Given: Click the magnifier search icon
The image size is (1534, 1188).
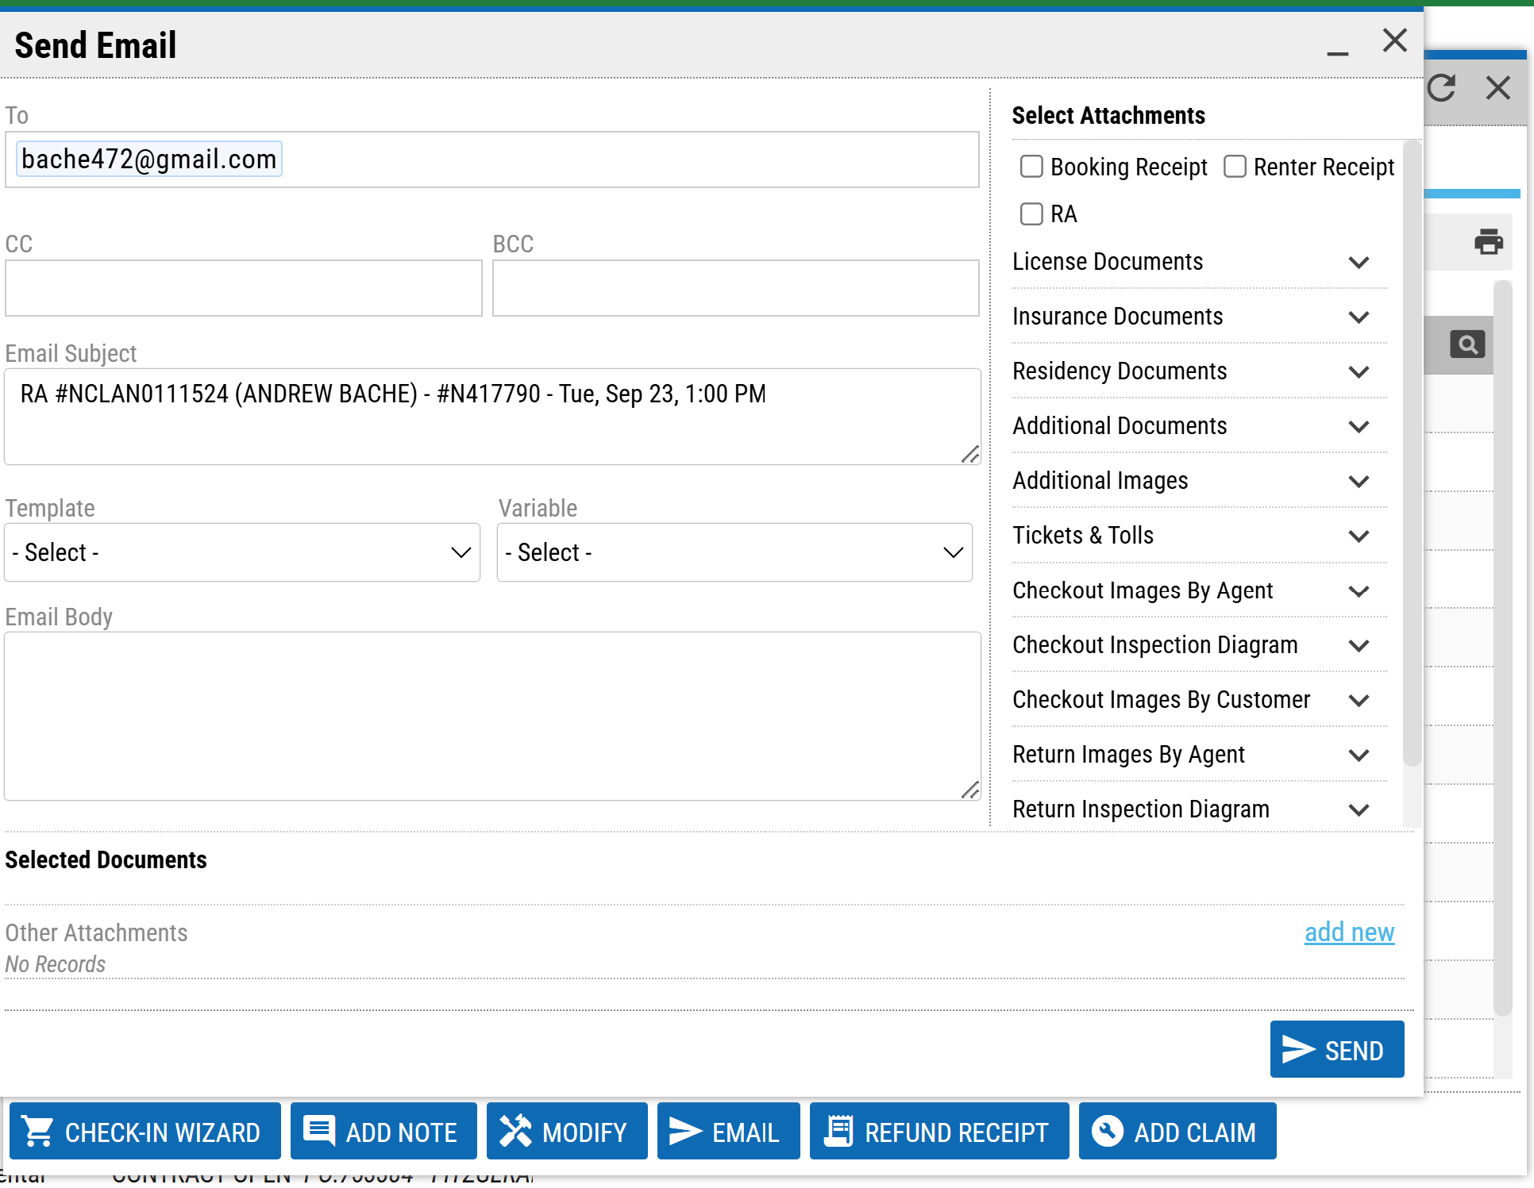Looking at the screenshot, I should (x=1467, y=344).
